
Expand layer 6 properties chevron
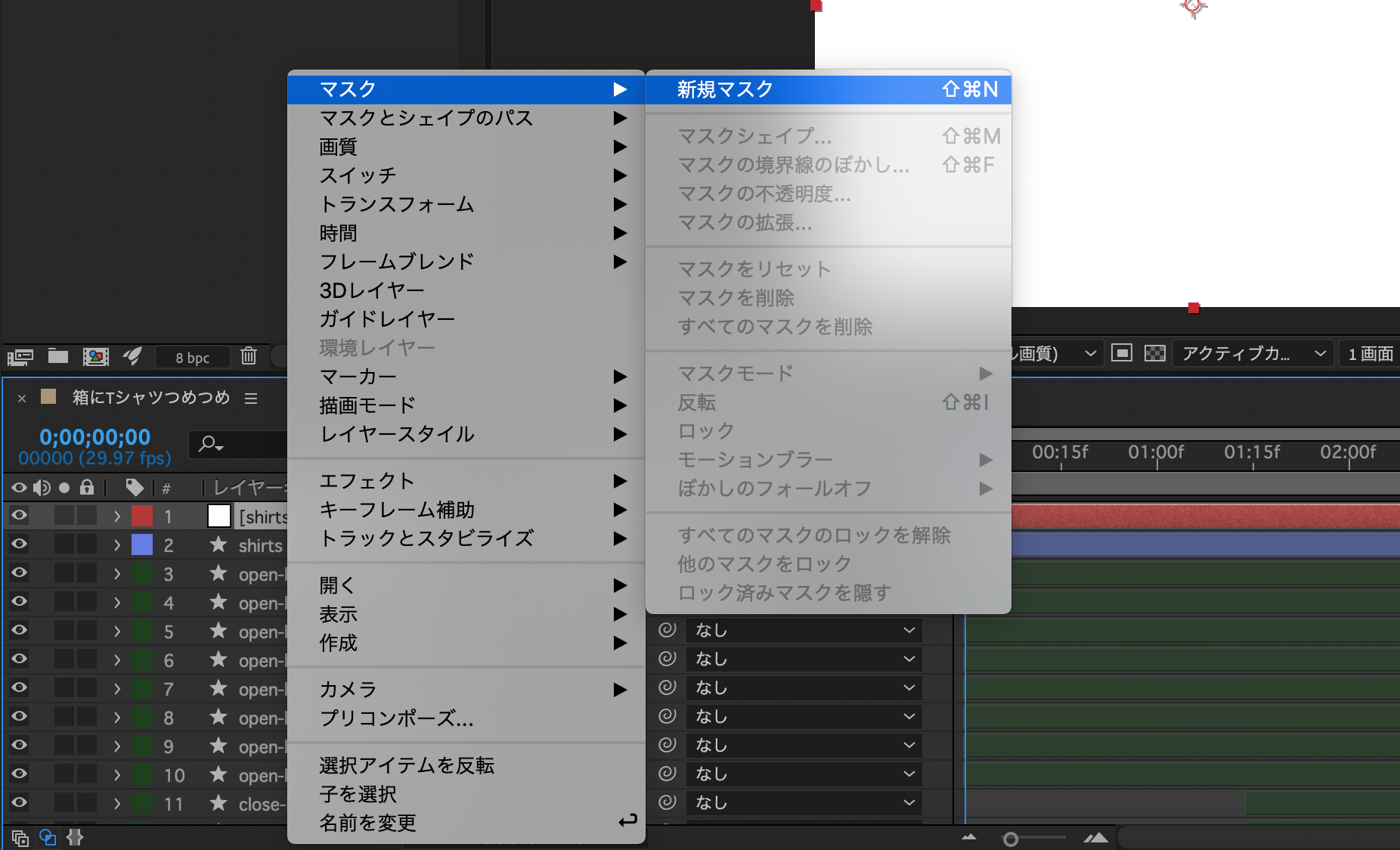116,660
